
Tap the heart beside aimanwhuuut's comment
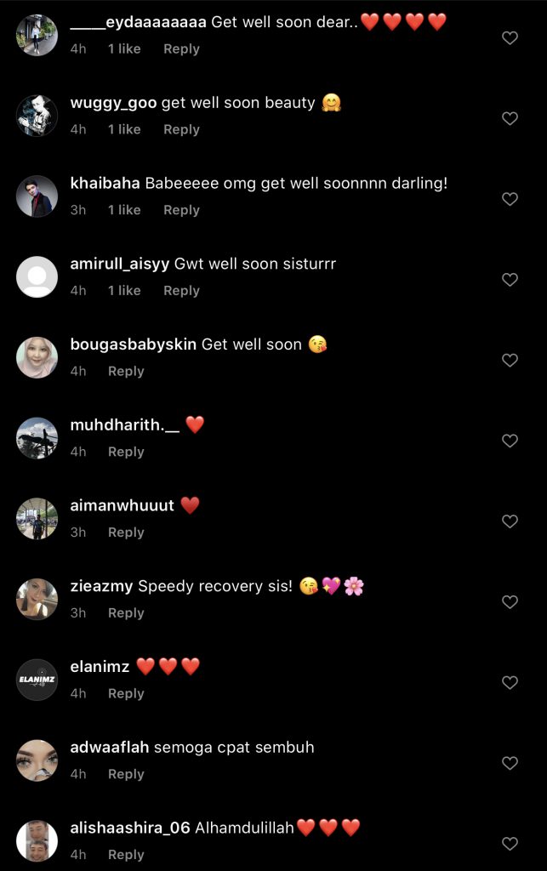tap(510, 521)
